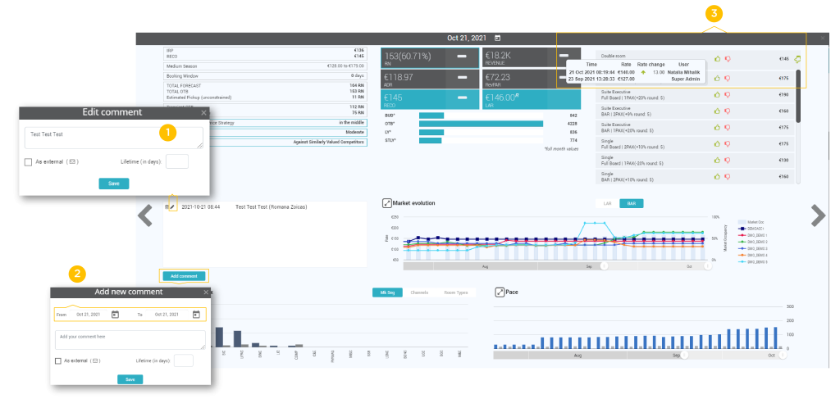Click Pace chart range handle at Sep
Image resolution: width=840 pixels, height=408 pixels.
pos(684,355)
